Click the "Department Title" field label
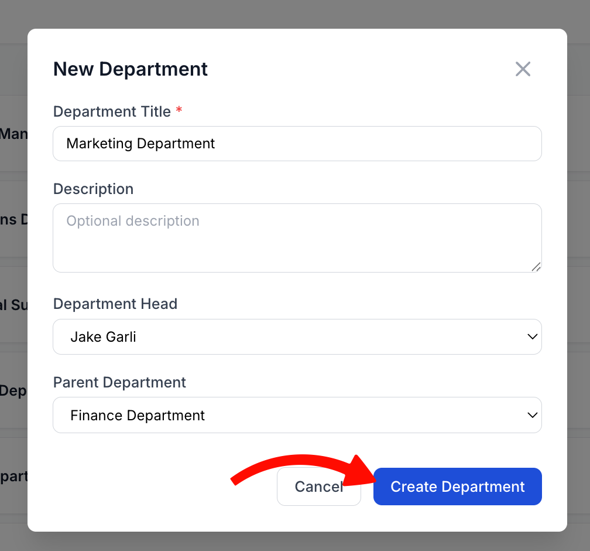This screenshot has height=551, width=590. click(112, 111)
